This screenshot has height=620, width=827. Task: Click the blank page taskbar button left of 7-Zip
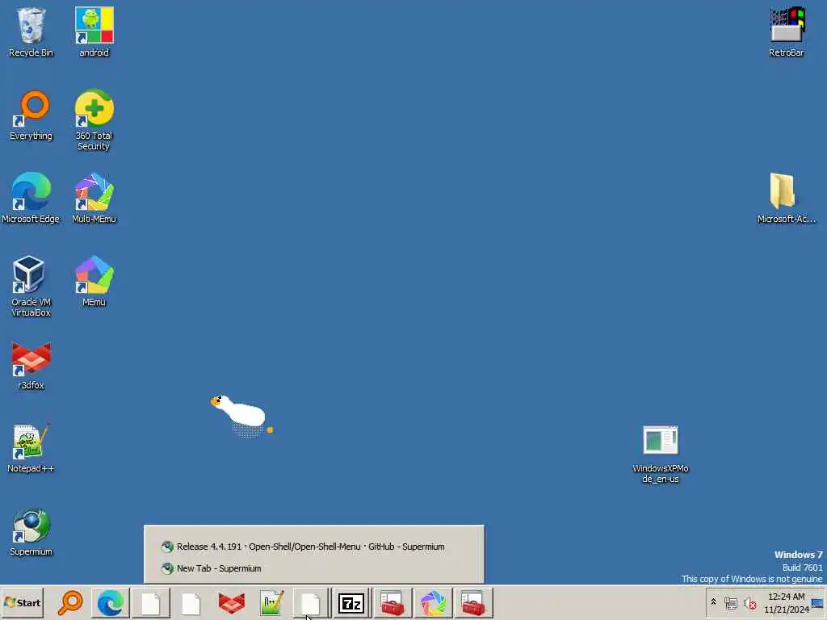(311, 602)
